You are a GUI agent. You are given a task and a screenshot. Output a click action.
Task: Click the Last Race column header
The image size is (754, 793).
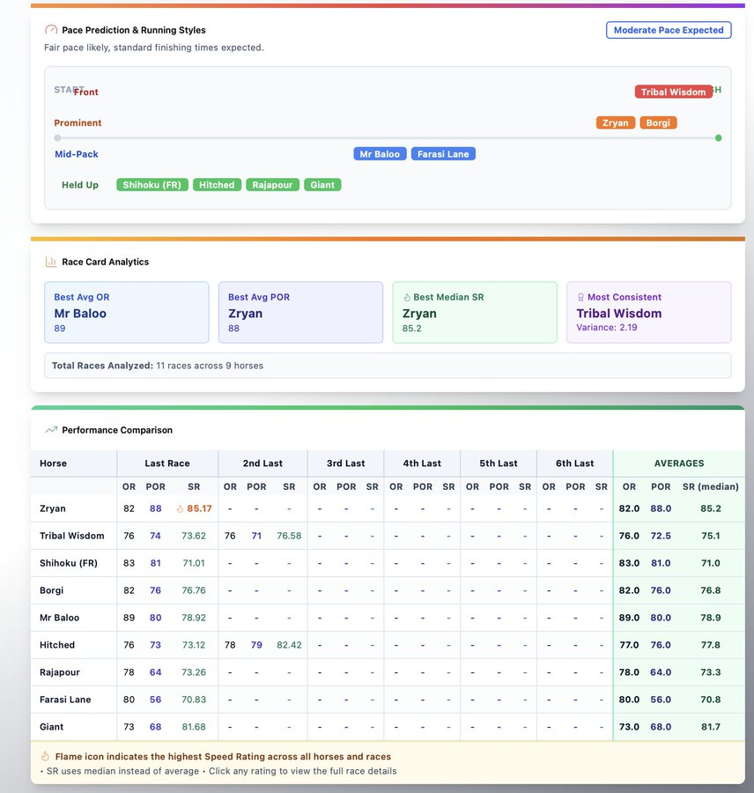[x=166, y=463]
